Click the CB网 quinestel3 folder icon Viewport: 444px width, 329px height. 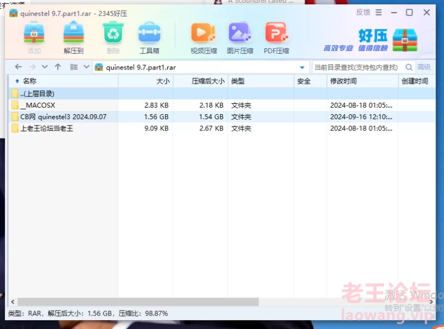16,117
